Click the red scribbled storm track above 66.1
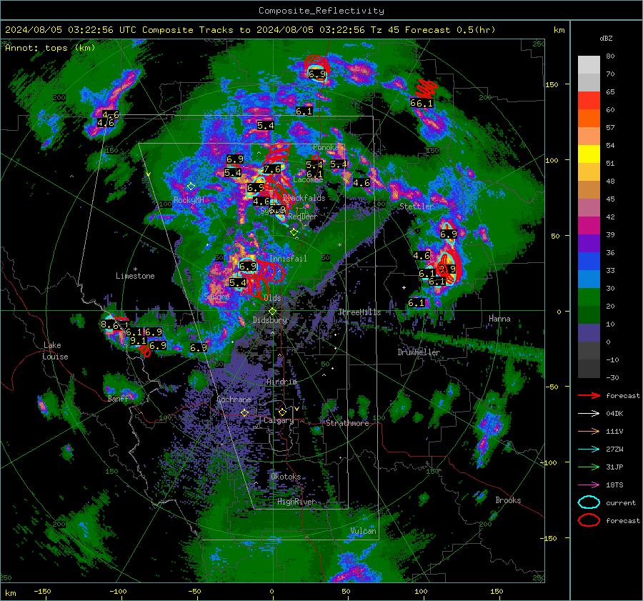The height and width of the screenshot is (601, 643). (x=426, y=88)
